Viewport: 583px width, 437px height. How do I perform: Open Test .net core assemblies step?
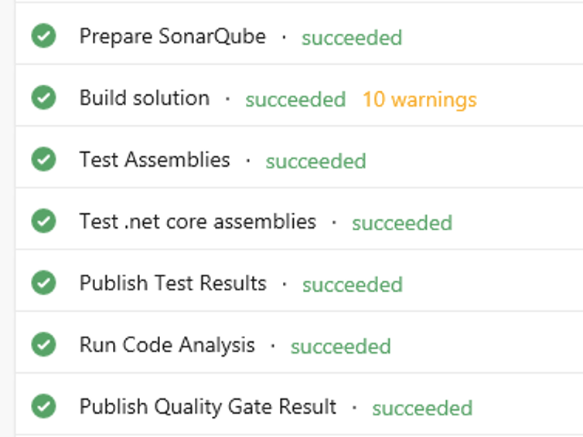click(198, 222)
